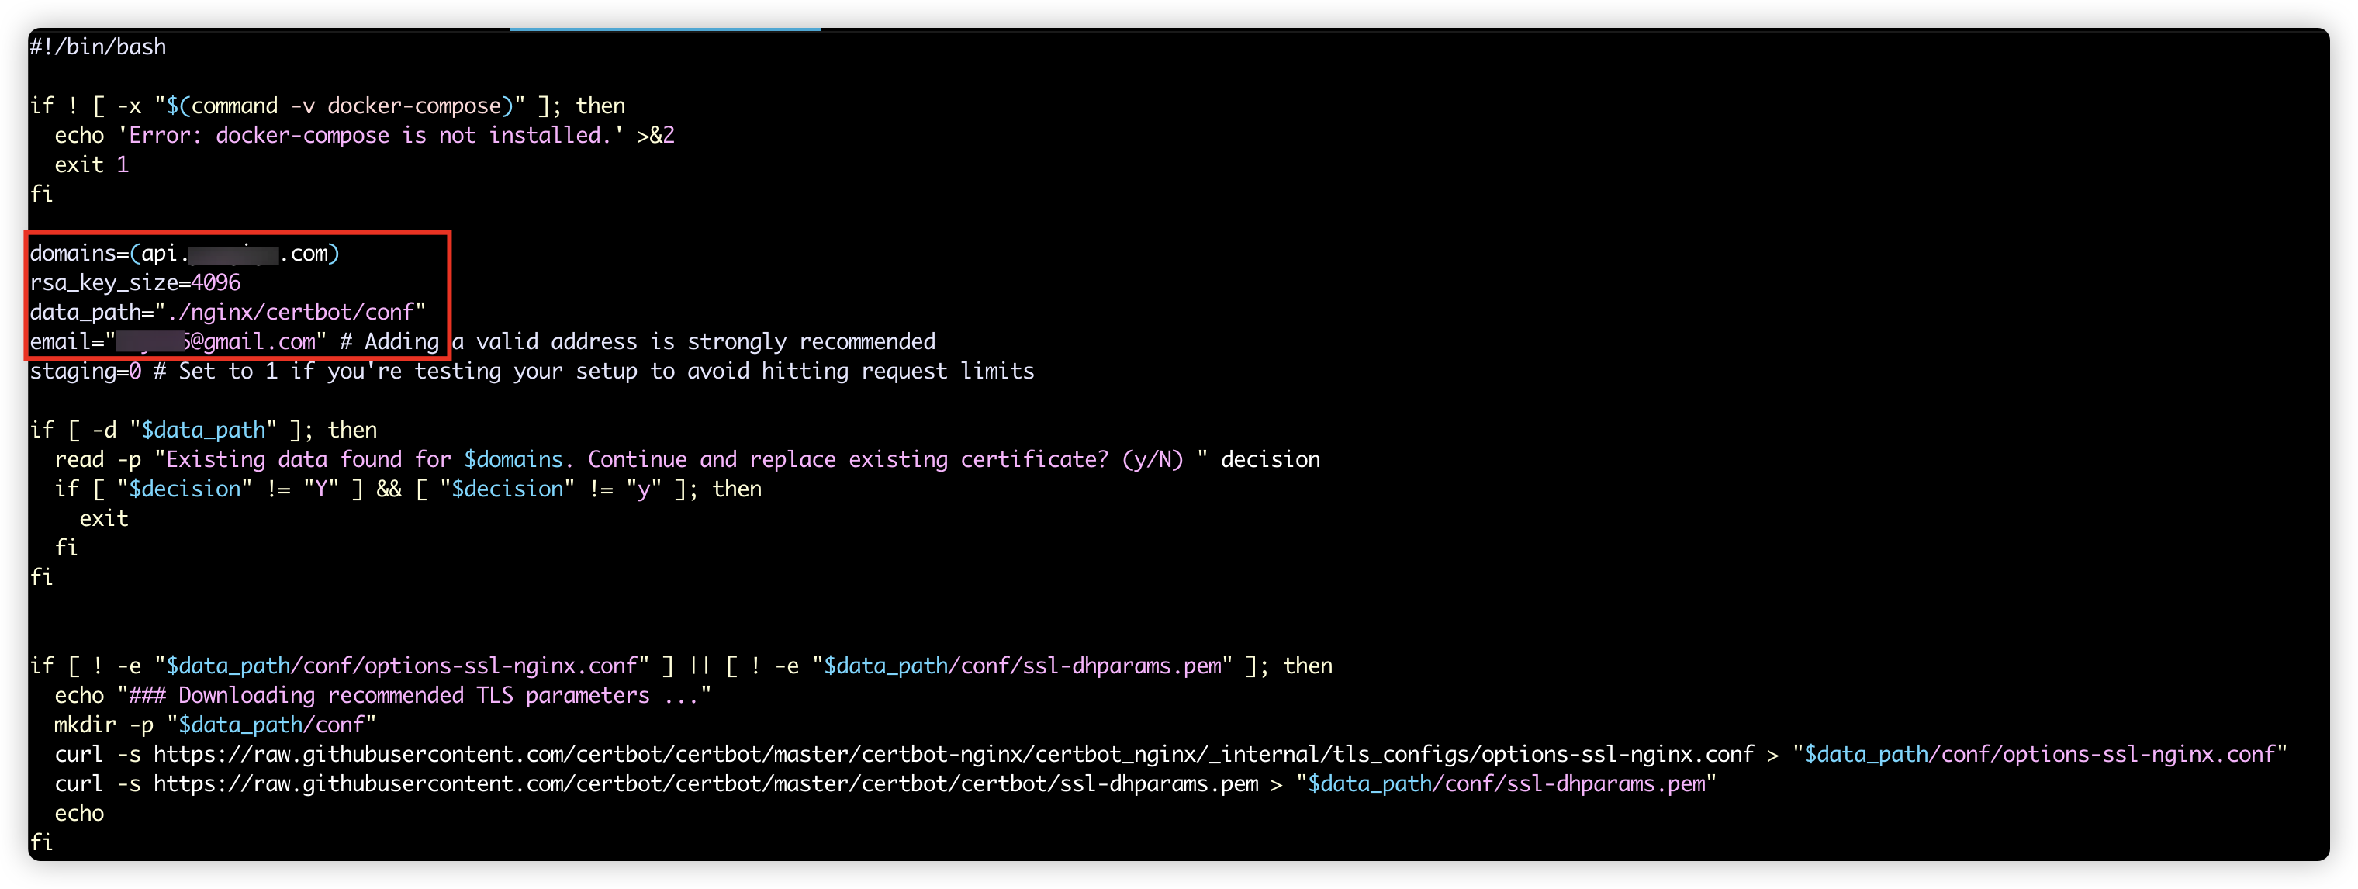Screen dimensions: 2358x889
Task: Click the redirect target '$data_path/conf/ssl-dhparams.pem' after curl
Action: click(1506, 783)
